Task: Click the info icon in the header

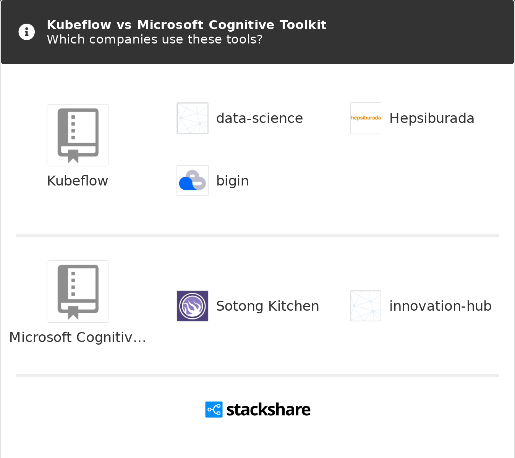Action: [27, 32]
